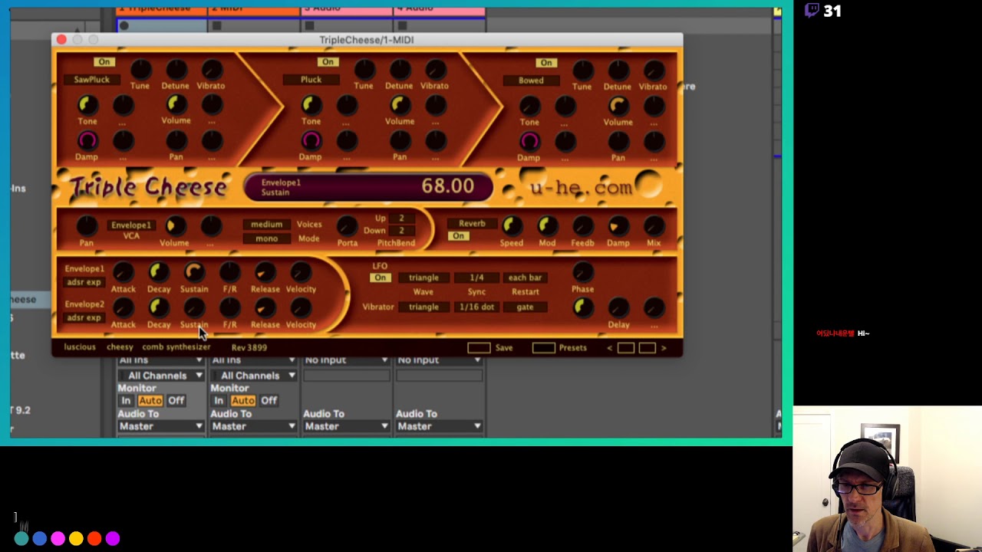982x552 pixels.
Task: Open the SawPluck oscillator type selector
Action: tap(91, 80)
